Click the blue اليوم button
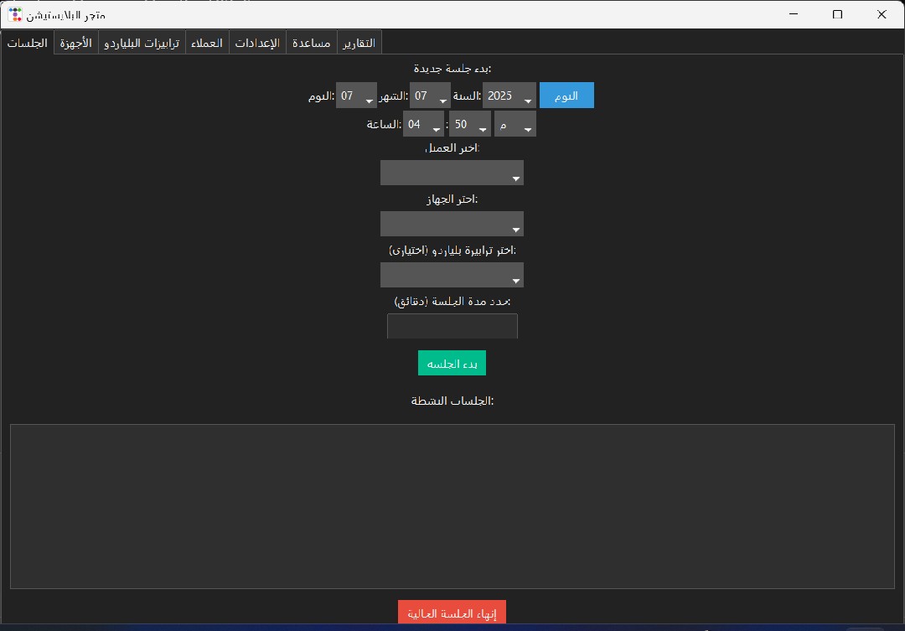This screenshot has width=905, height=631. point(566,96)
